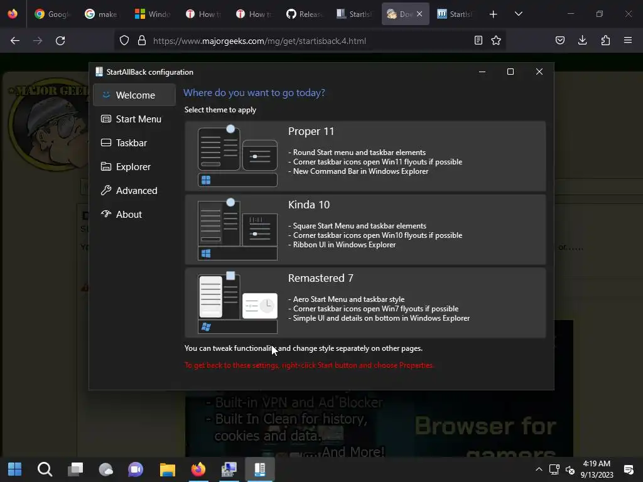
Task: Open the Windows Start button
Action: pyautogui.click(x=15, y=469)
